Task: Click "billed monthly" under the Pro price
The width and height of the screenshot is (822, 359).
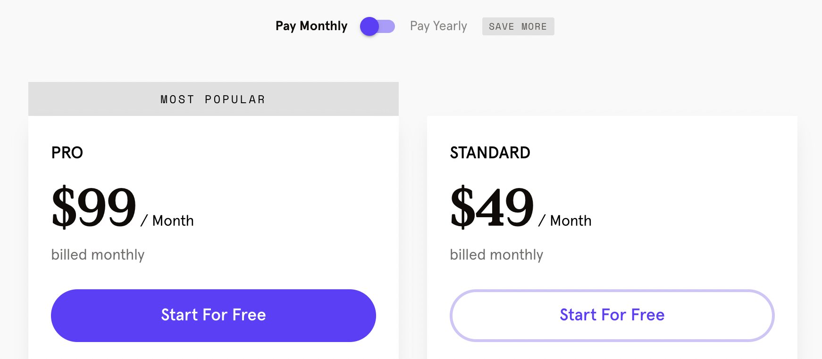Action: [98, 255]
